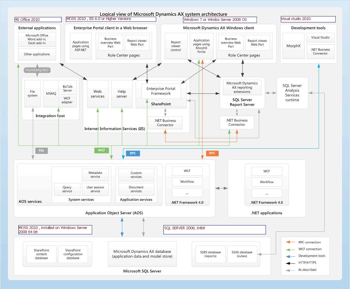
Task: Select the 'Enterprise Portal Framework' box
Action: click(161, 91)
